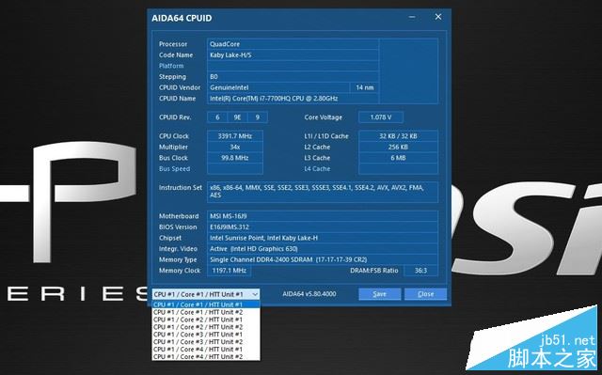The height and width of the screenshot is (375, 602).
Task: Click the 99.8 MHz bus clock value
Action: coord(235,158)
